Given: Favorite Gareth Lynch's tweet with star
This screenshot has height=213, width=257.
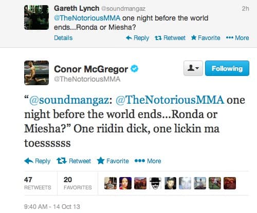Looking at the screenshot, I should tap(206, 38).
